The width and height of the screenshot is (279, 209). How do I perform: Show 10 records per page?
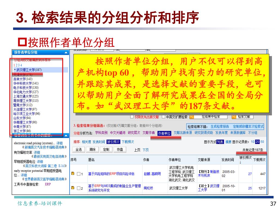253,142
